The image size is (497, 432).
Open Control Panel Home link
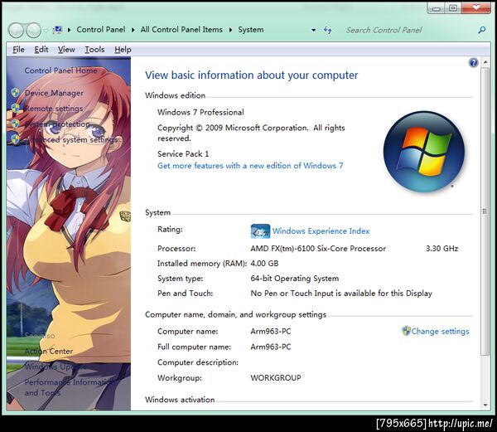(60, 70)
